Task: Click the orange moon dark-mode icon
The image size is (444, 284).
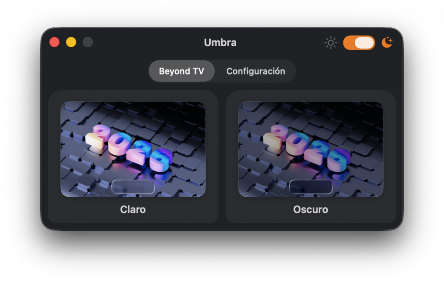Action: coord(387,42)
